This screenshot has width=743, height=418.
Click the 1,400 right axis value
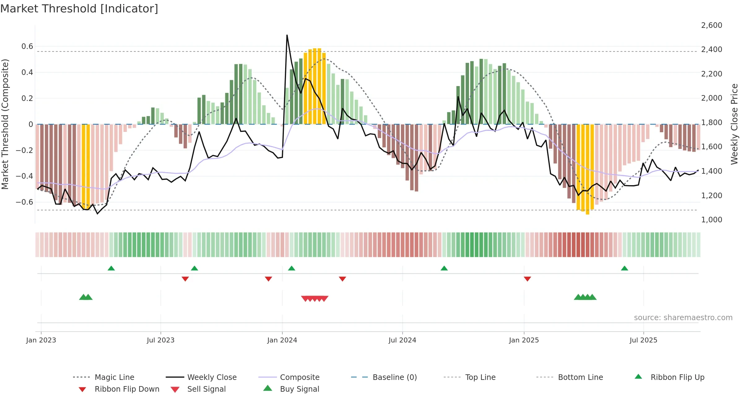[712, 171]
